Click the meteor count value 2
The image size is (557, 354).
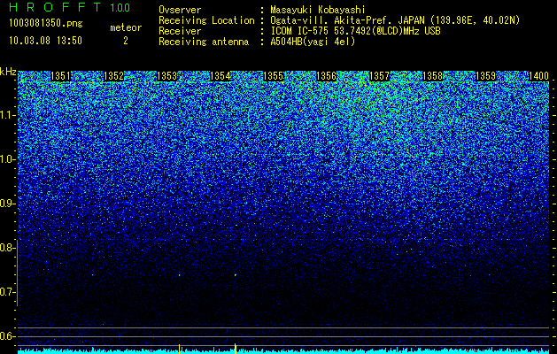click(126, 41)
